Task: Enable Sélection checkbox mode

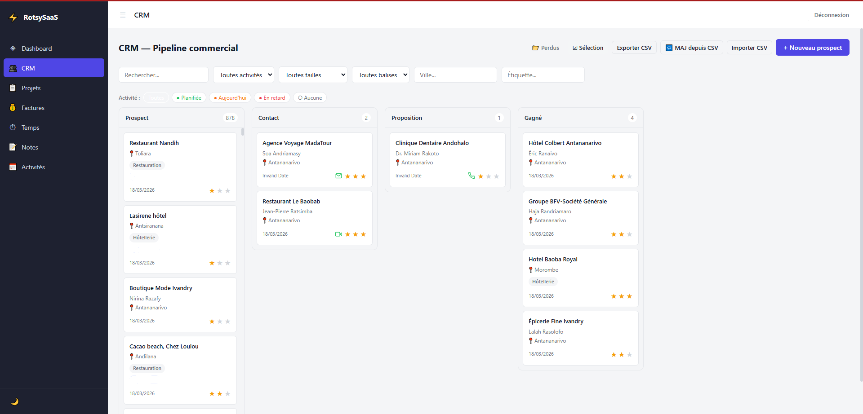Action: 588,48
